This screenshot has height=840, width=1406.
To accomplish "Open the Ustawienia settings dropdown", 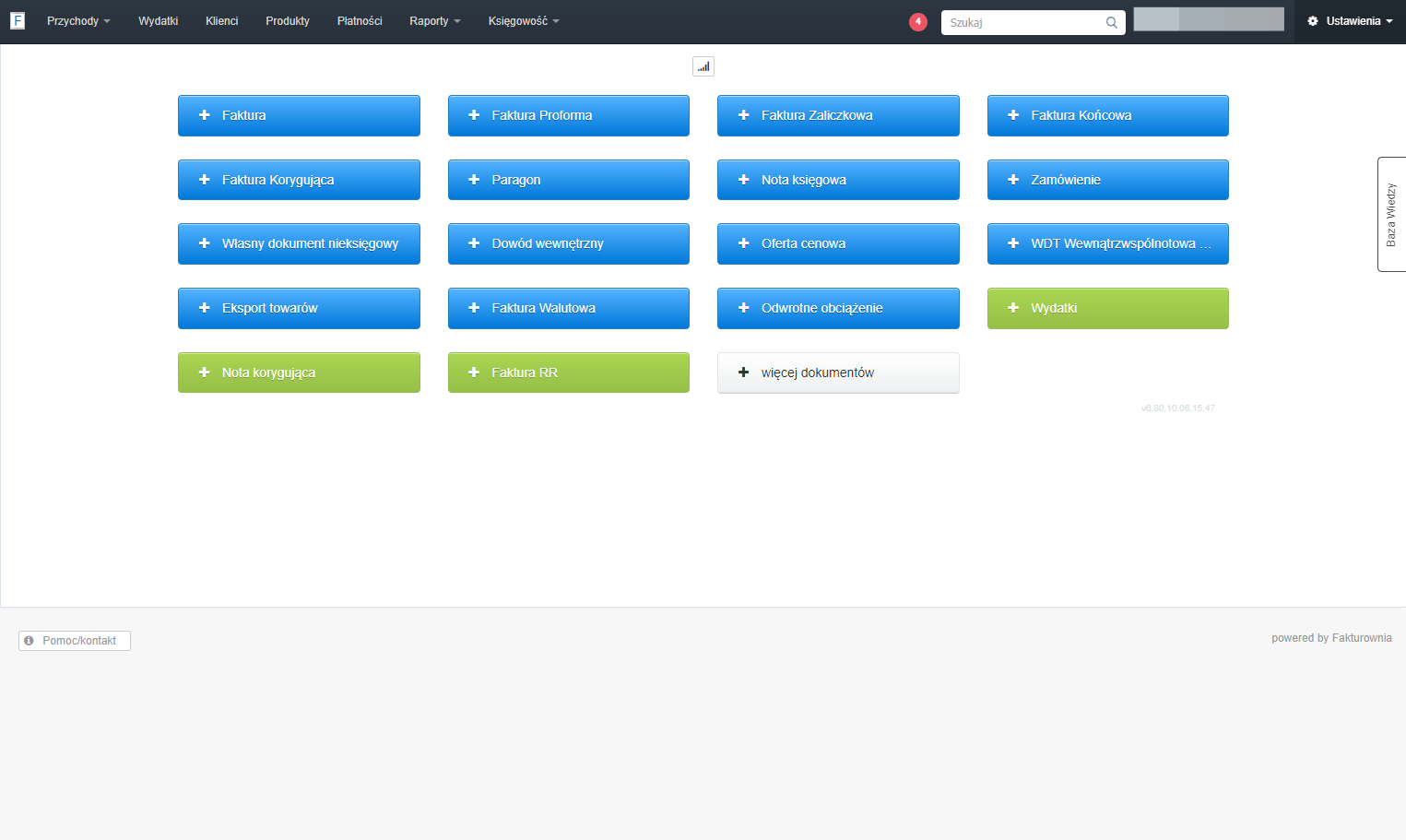I will (1350, 21).
